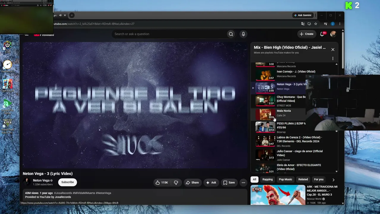Select the For you filter chip
Image resolution: width=380 pixels, height=214 pixels.
[x=319, y=179]
